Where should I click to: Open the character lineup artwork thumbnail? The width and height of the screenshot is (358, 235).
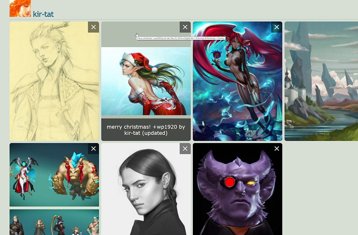point(54,222)
